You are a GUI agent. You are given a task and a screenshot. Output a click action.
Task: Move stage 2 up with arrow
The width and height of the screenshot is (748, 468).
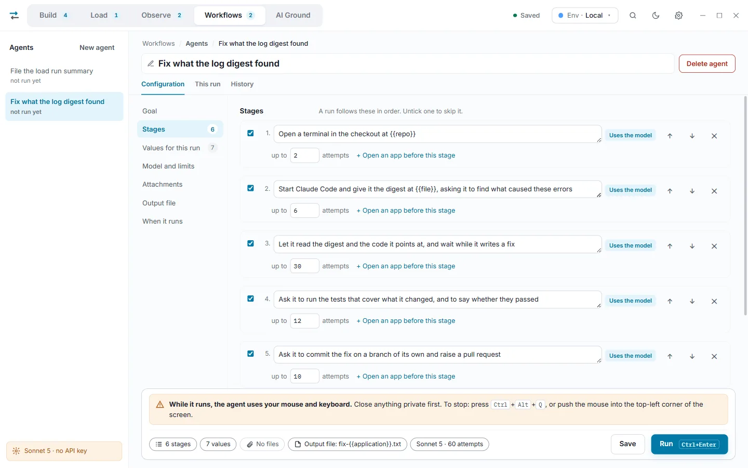tap(670, 191)
